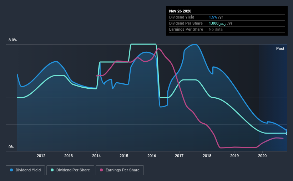
Task: Select the 2014 year label on axis
Action: pos(96,156)
